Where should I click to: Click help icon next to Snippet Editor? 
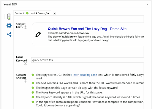[x=26, y=27]
